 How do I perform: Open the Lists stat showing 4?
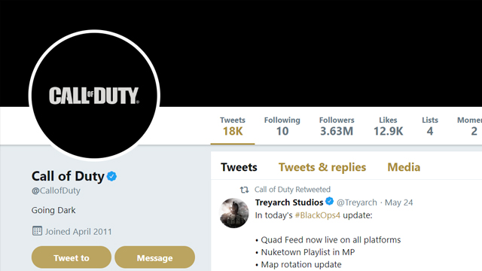coord(430,126)
